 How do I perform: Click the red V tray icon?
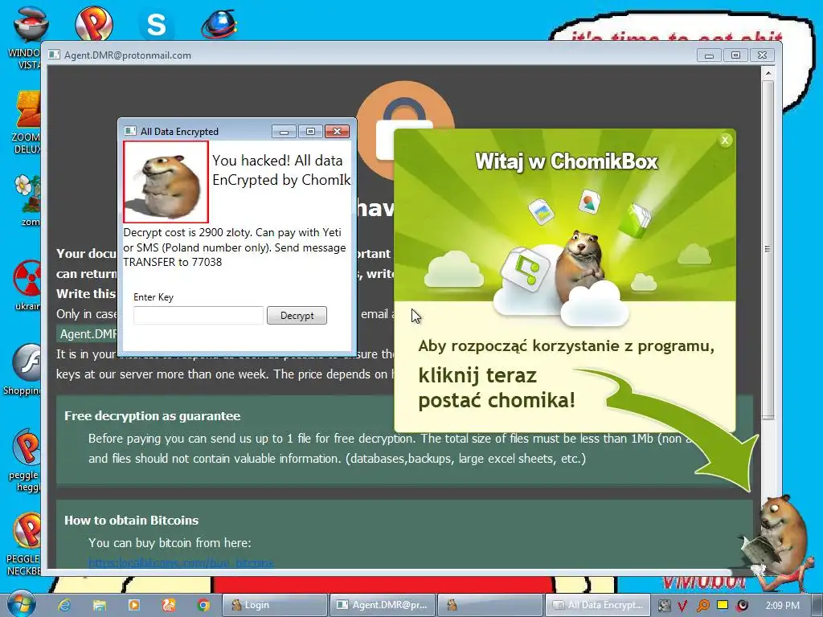pos(682,606)
